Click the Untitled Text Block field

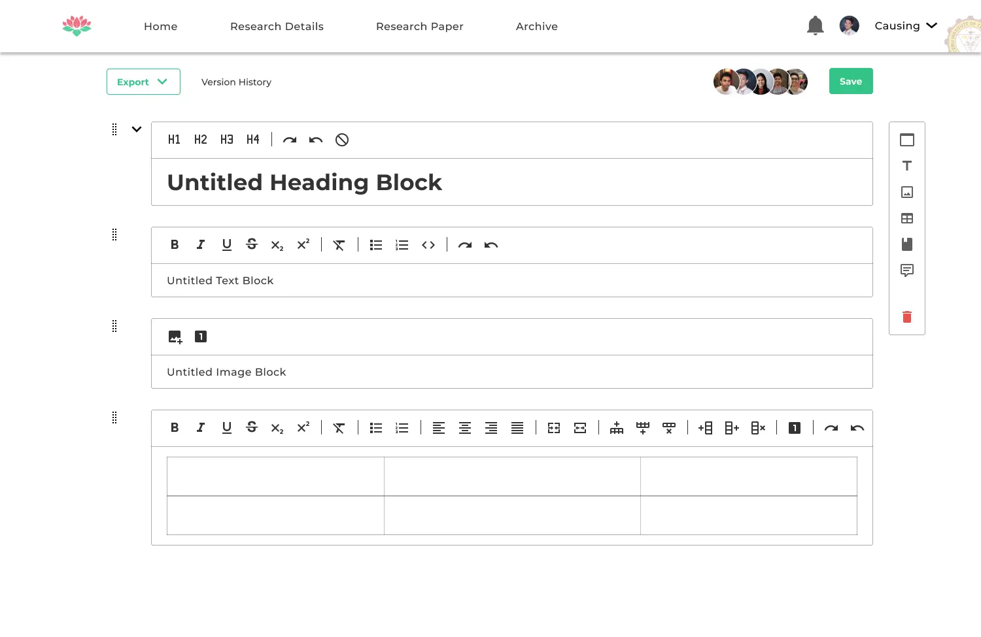[x=512, y=280]
